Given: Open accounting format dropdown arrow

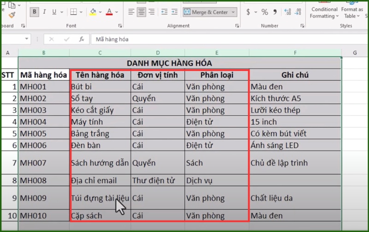Looking at the screenshot, I should [x=256, y=12].
